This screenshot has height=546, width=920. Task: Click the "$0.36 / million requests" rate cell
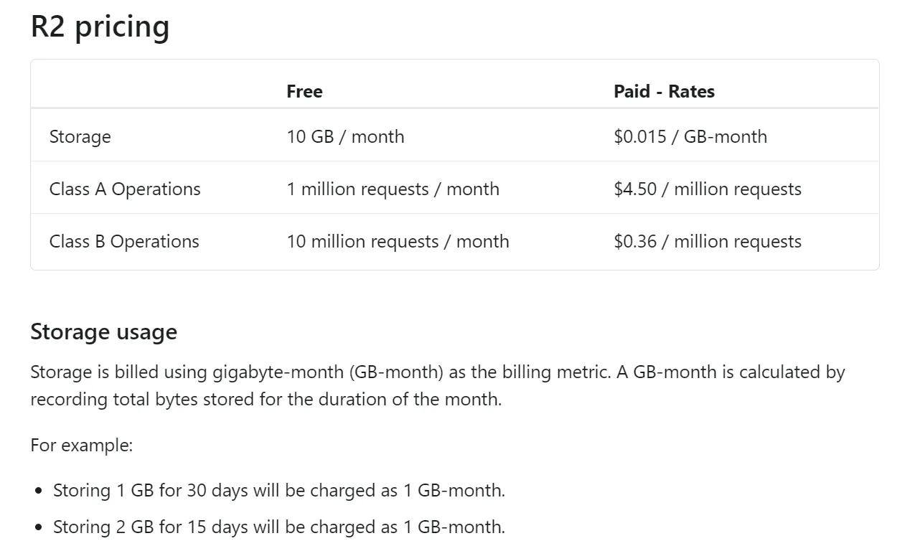707,241
